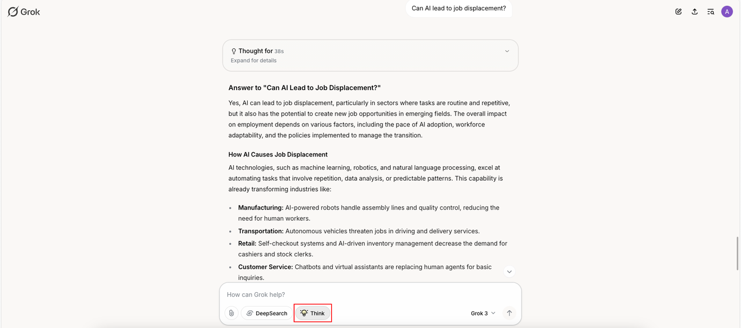The image size is (741, 328).
Task: Click the Expand for details text
Action: [x=254, y=61]
